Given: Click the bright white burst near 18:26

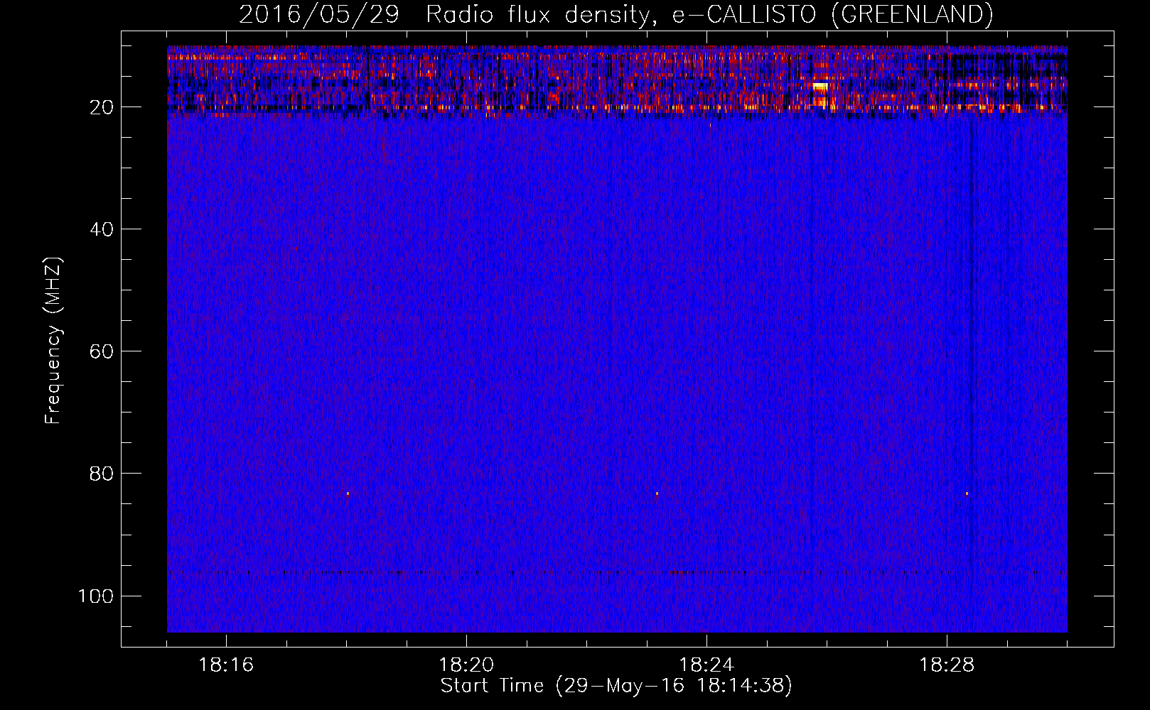Looking at the screenshot, I should point(821,86).
